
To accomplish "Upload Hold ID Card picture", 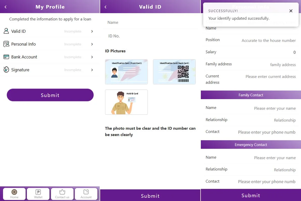I will click(126, 102).
